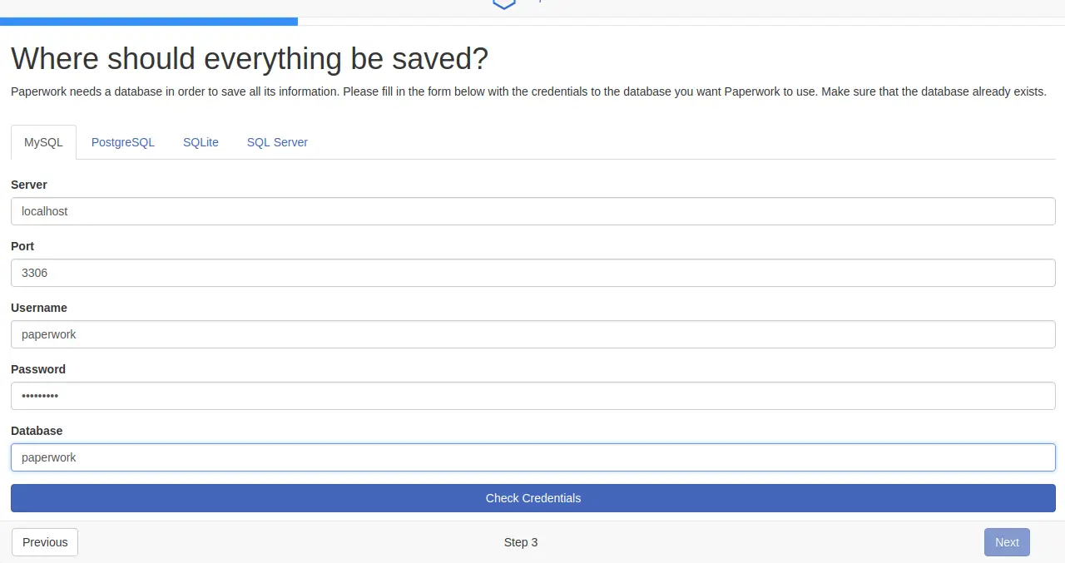Click the Next button
The width and height of the screenshot is (1065, 563).
pyautogui.click(x=1007, y=542)
